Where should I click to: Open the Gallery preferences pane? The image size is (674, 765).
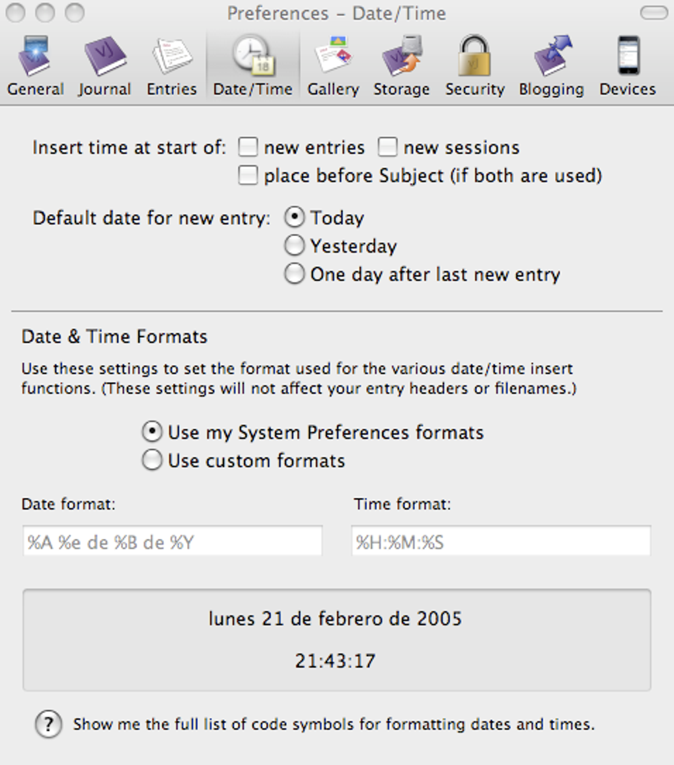(333, 67)
